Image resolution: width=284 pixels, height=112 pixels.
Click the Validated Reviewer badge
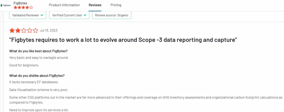(x=28, y=15)
